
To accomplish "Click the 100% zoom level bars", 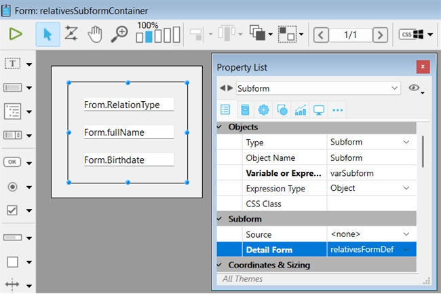I will click(157, 34).
